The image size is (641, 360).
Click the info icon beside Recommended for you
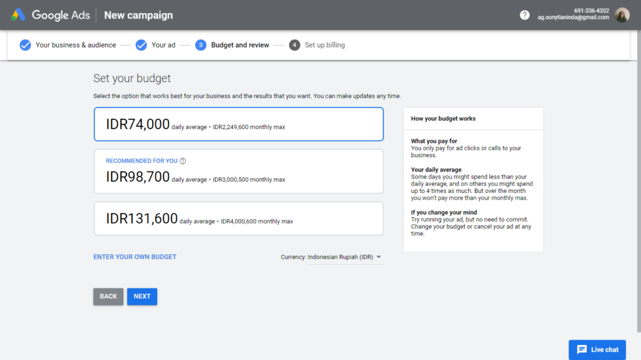coord(183,161)
